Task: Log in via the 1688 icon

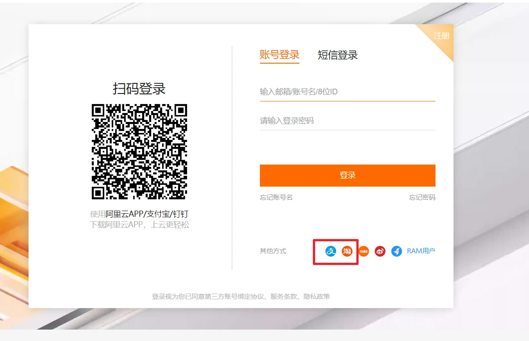Action: pos(363,251)
